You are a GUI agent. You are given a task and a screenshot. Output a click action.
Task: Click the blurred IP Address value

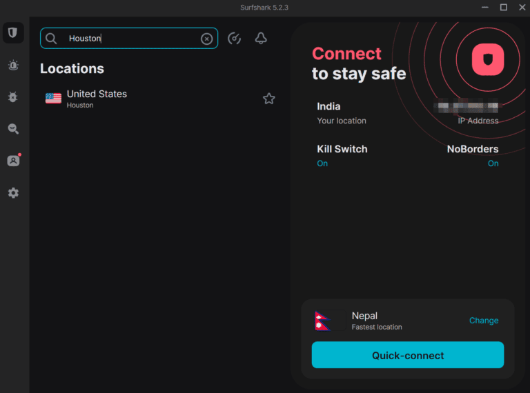click(467, 106)
